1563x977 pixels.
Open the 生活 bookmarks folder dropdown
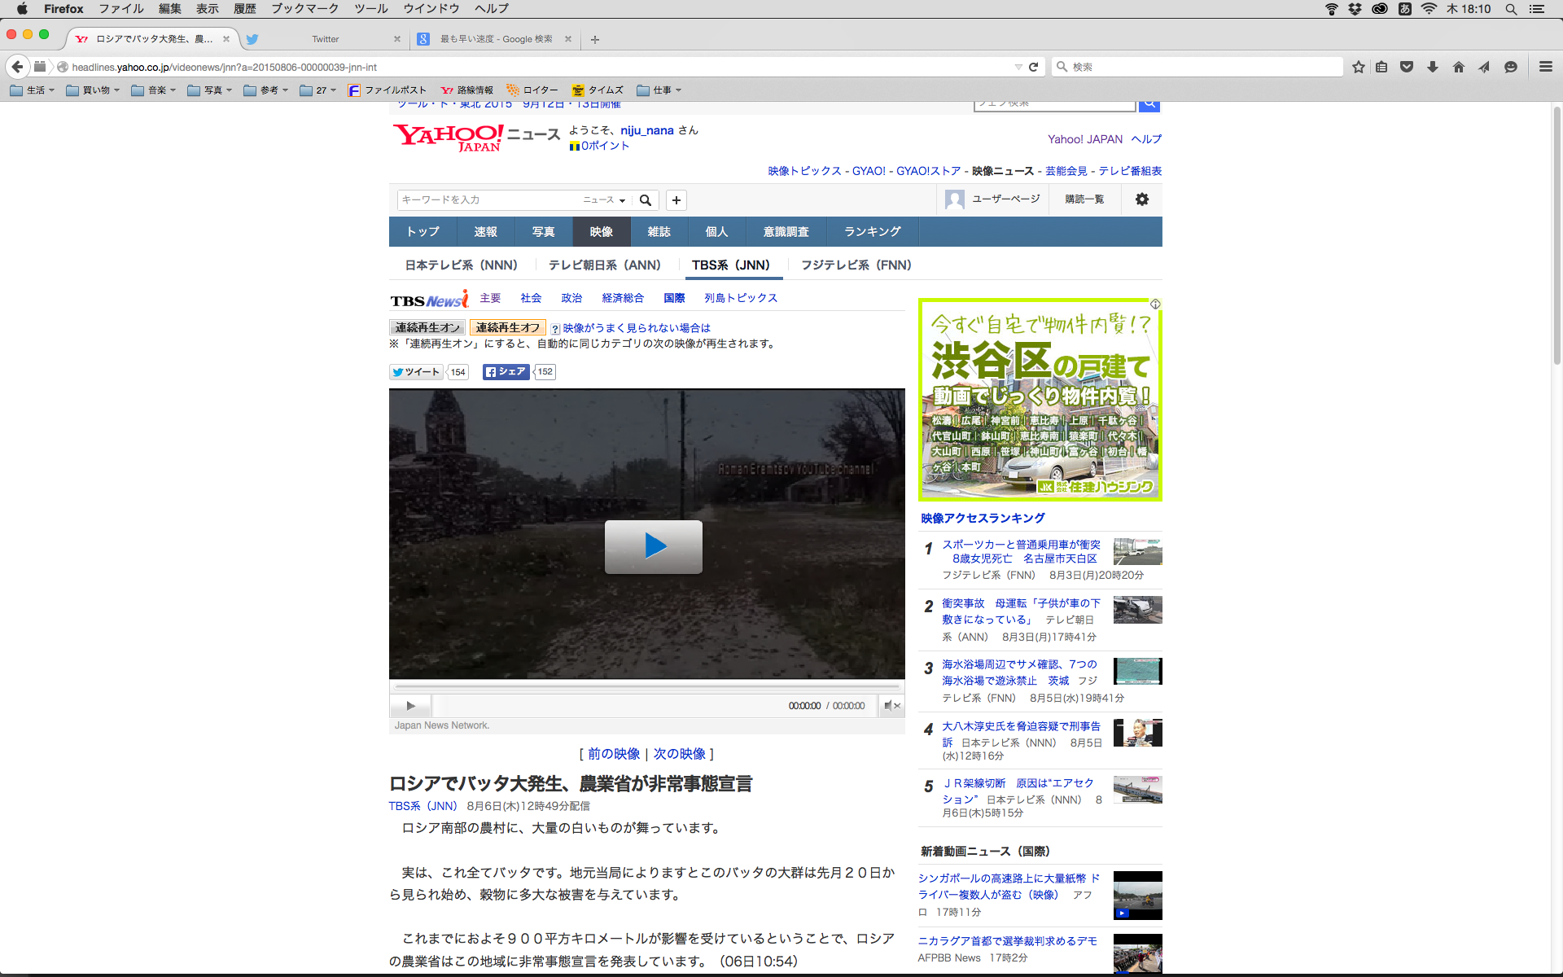pos(33,90)
